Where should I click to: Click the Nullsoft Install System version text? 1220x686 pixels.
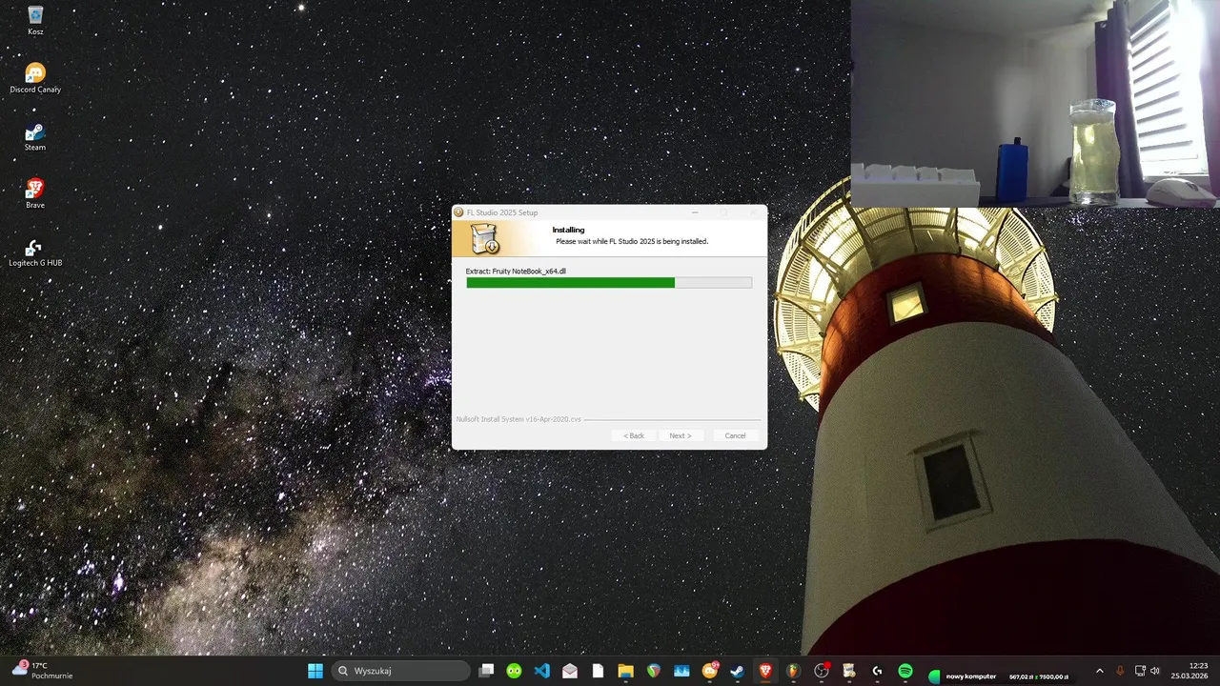pyautogui.click(x=518, y=419)
